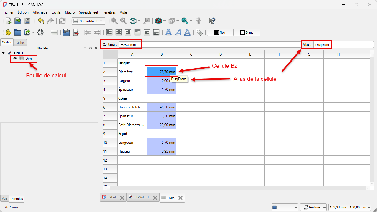Center-align cell text horizontally

(x=119, y=32)
